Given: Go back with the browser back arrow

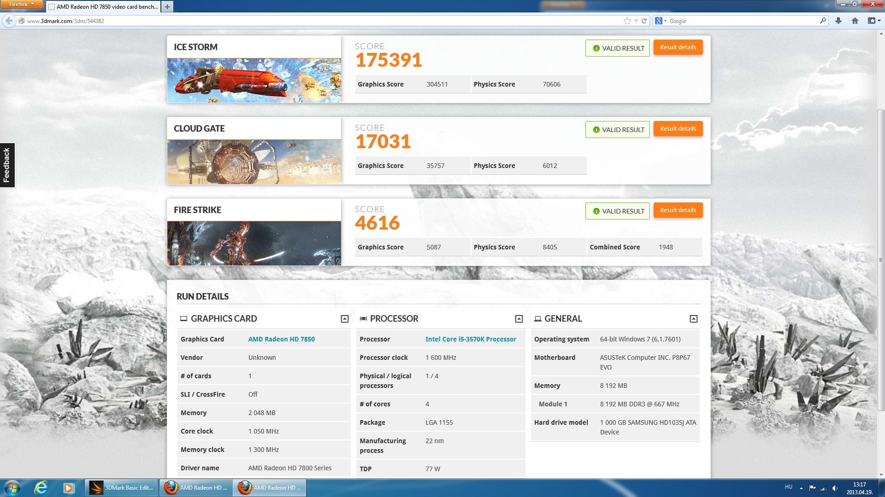Looking at the screenshot, I should point(8,21).
